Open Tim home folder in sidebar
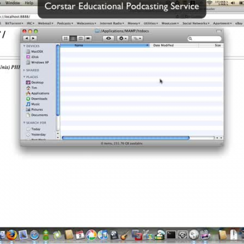Image resolution: width=244 pixels, height=244 pixels. pyautogui.click(x=32, y=88)
